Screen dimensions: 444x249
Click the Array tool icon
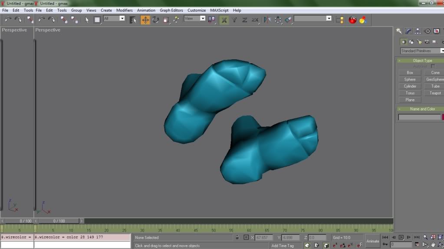click(x=278, y=20)
